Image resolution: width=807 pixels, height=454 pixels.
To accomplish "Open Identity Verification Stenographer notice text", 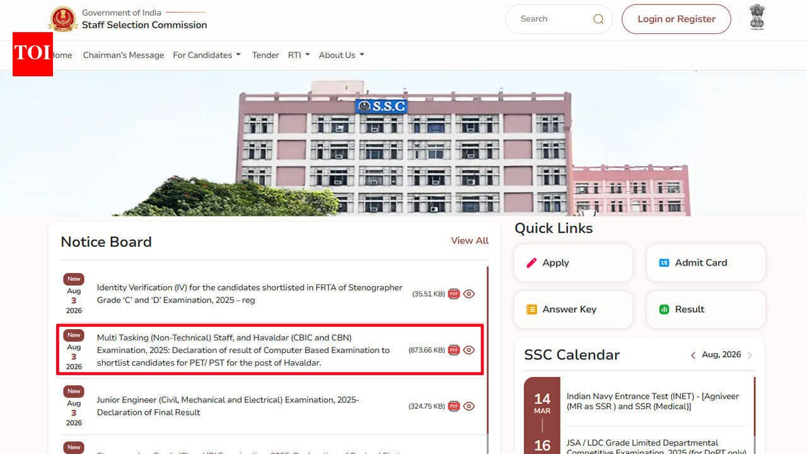I will [x=249, y=294].
